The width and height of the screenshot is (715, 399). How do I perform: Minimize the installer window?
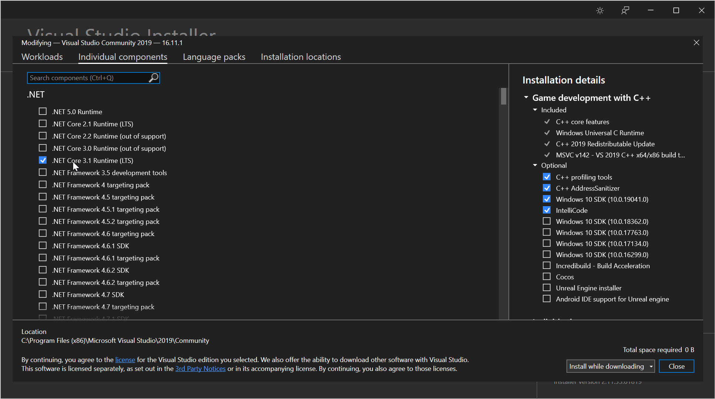tap(651, 11)
